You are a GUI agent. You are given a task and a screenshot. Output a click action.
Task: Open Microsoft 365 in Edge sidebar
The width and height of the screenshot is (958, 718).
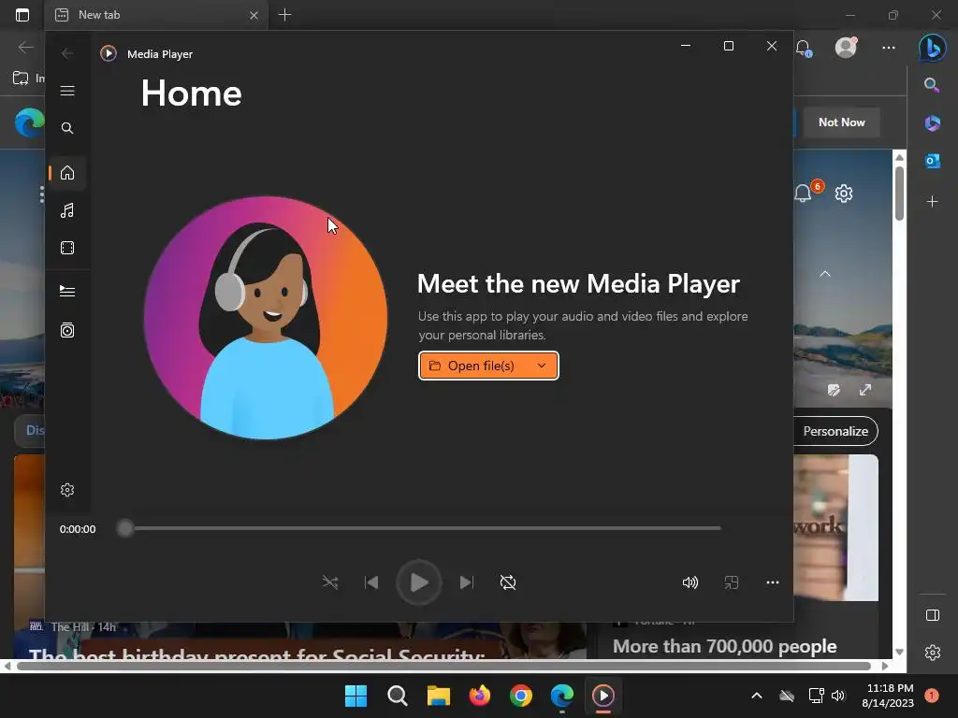(x=933, y=122)
